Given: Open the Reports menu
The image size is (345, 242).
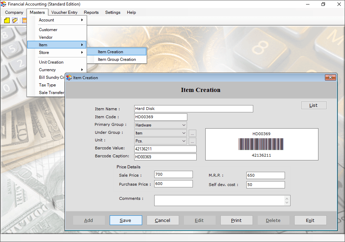Looking at the screenshot, I should [91, 12].
